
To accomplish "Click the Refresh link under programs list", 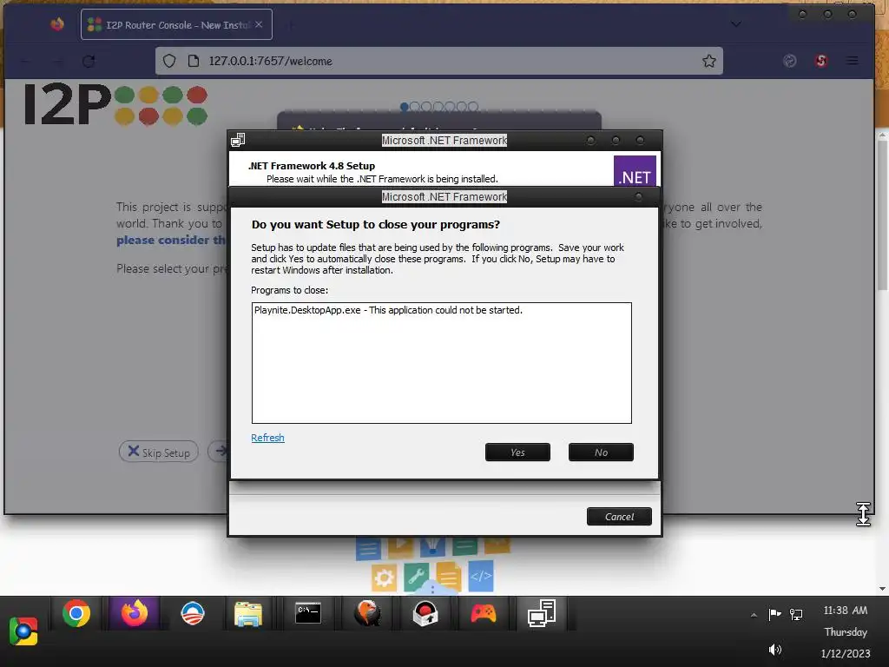I will click(x=267, y=438).
